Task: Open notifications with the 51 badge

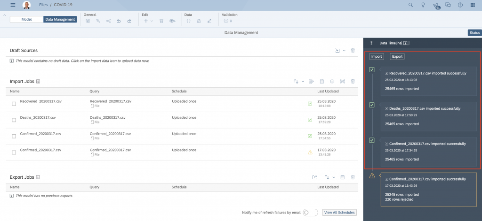Action: [436, 5]
